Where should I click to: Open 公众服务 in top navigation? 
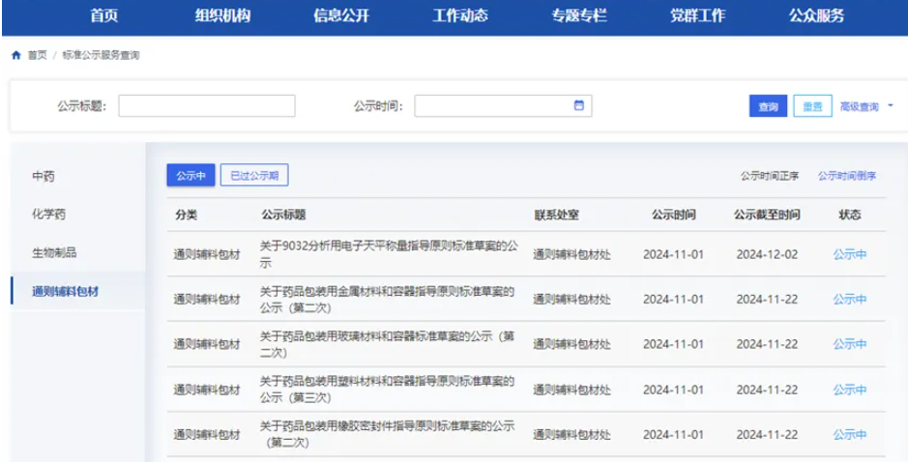pos(815,15)
